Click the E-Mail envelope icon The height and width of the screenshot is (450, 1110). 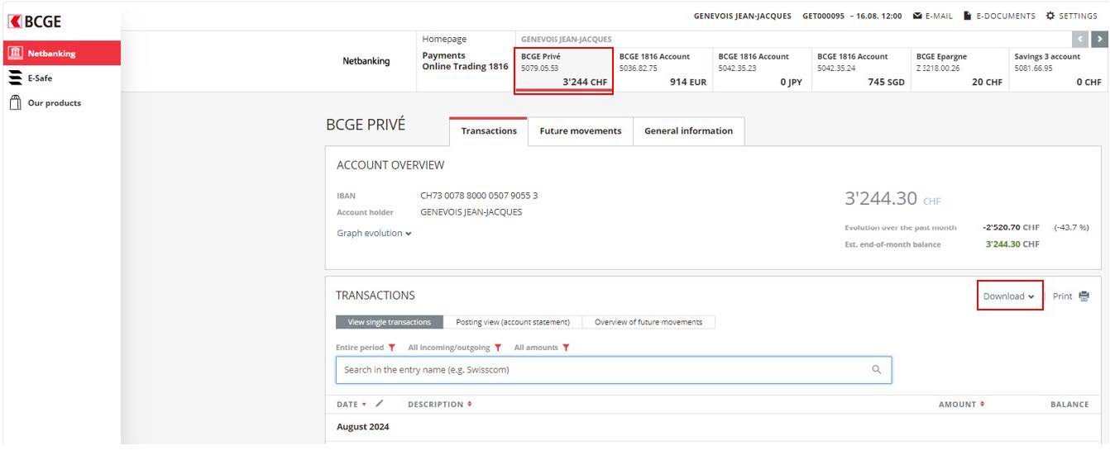pos(917,17)
